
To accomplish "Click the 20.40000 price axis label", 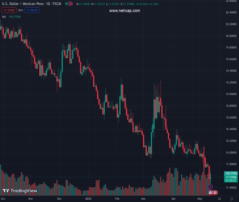I will pyautogui.click(x=231, y=12).
